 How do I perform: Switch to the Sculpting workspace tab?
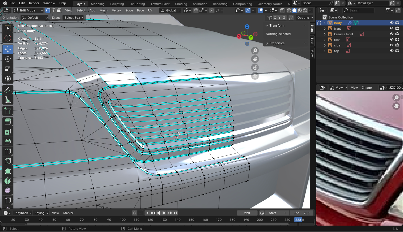click(117, 4)
